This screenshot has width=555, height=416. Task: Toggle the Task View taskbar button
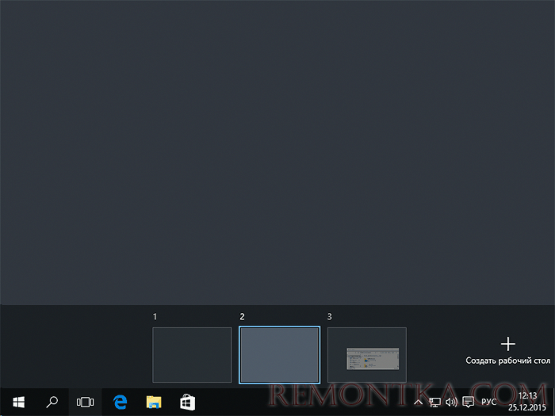click(x=86, y=403)
